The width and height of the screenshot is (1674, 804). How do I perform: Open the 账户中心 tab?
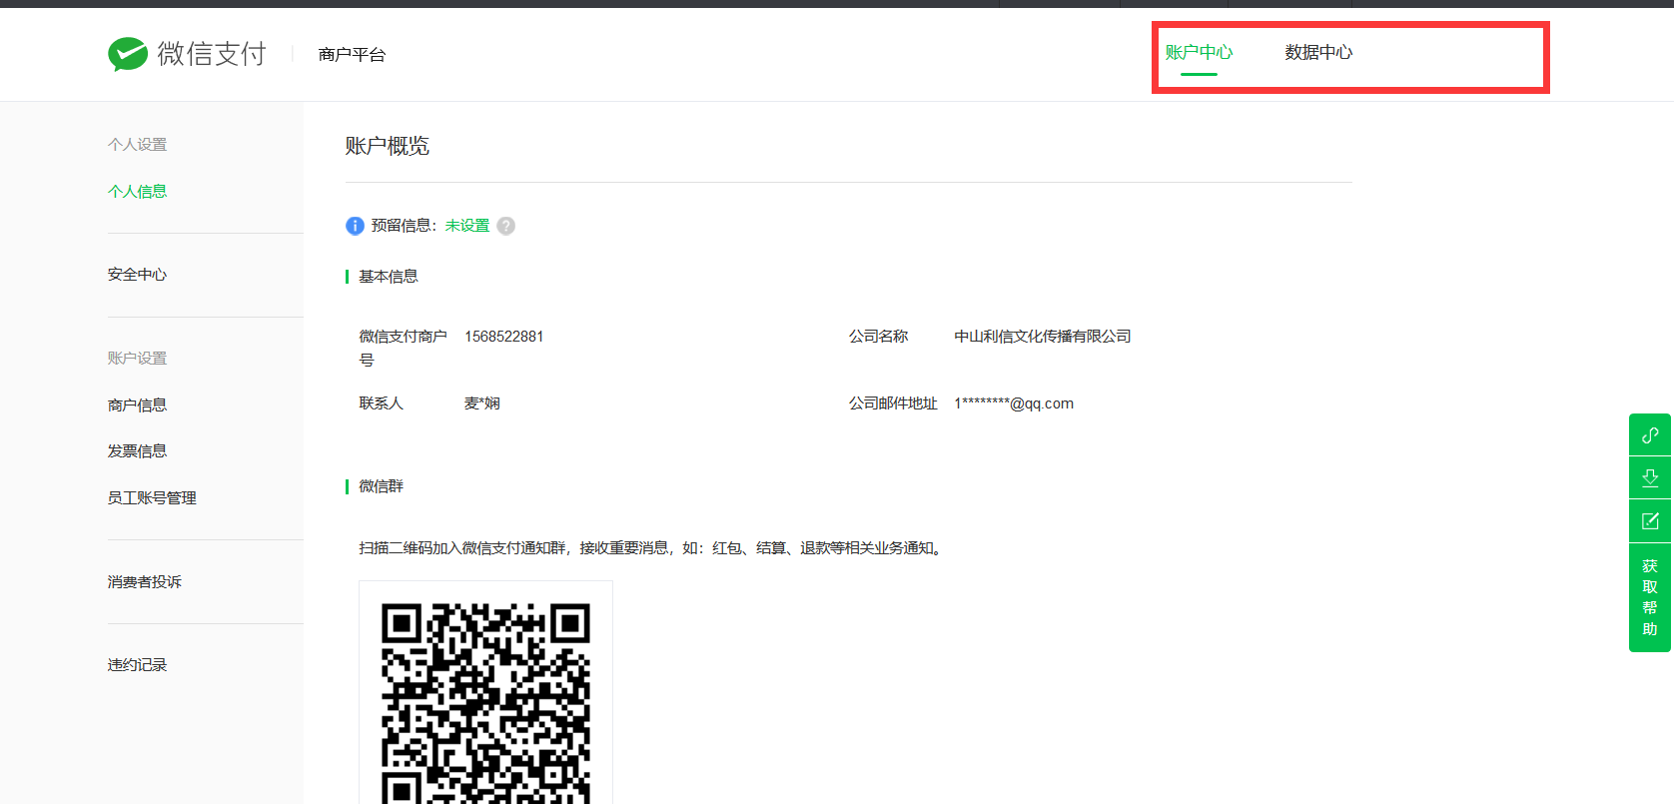[1199, 52]
